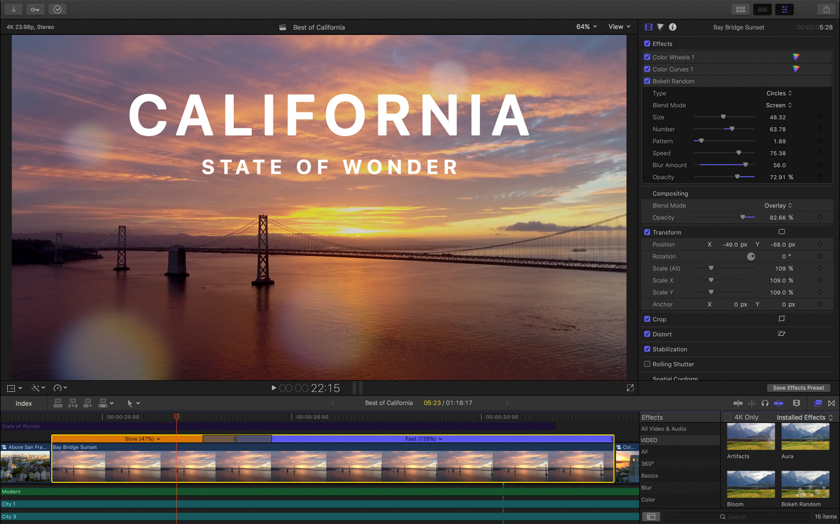
Task: Enable the Rolling Shutter checkbox
Action: tap(647, 364)
